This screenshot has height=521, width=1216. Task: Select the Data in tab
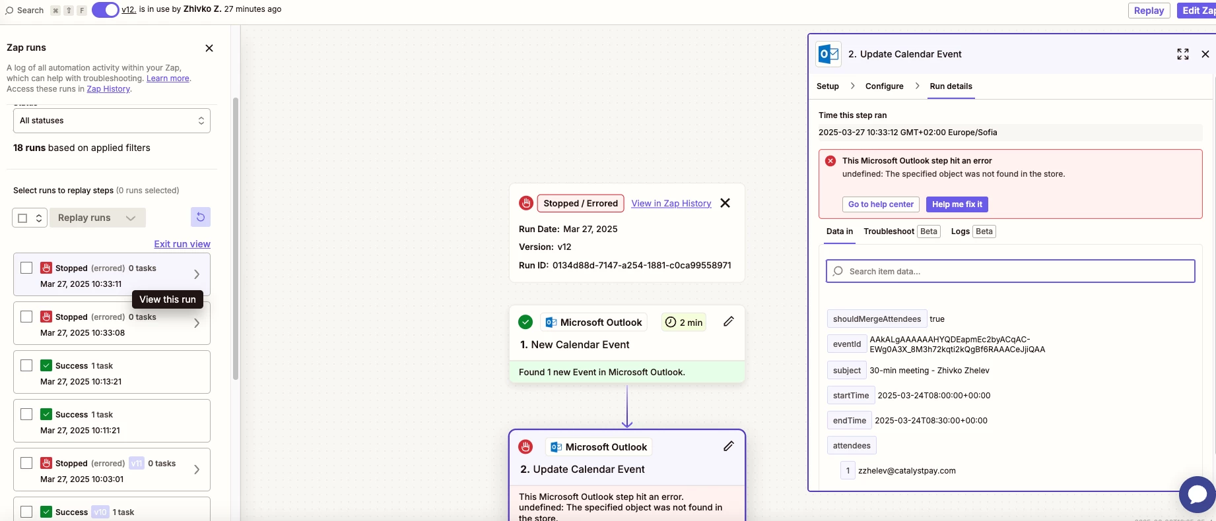click(840, 231)
